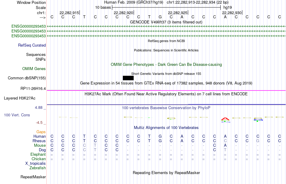Image resolution: width=286 pixels, height=184 pixels.
Task: Click the chr1:22,282,913-22,282,934 (22 bp) position text
Action: point(197,2)
